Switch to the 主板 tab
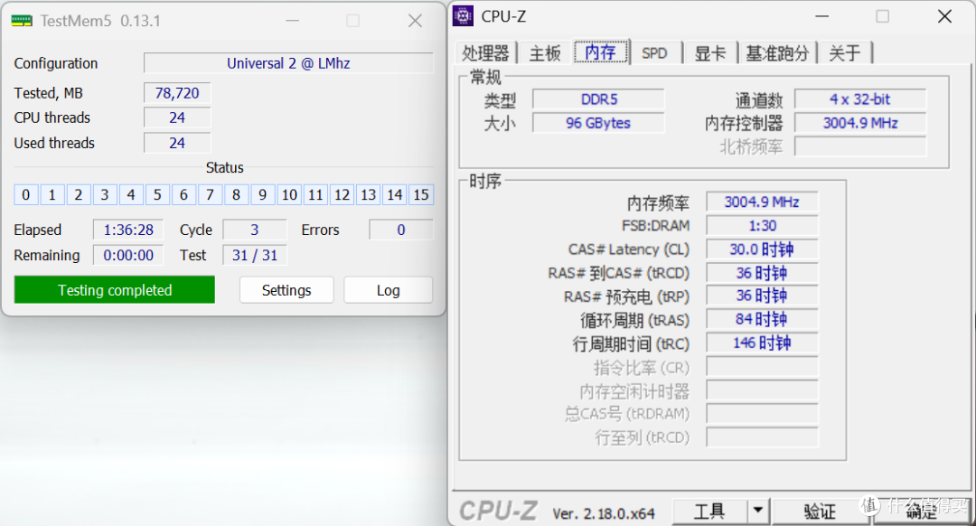Viewport: 976px width, 526px height. 545,53
